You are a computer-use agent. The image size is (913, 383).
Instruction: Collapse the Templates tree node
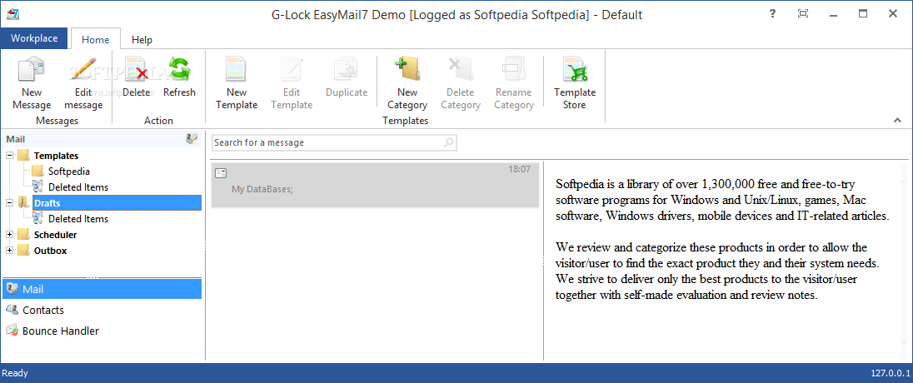click(x=10, y=156)
